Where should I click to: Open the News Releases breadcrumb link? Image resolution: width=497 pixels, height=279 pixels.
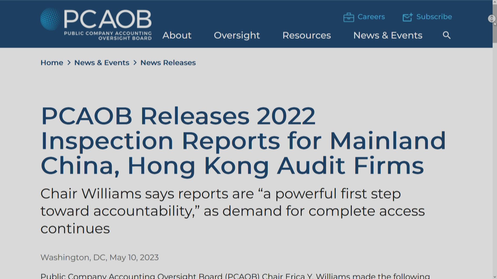pos(168,63)
